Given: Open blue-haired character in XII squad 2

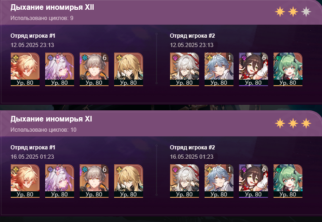Looking at the screenshot, I should click(x=219, y=69).
